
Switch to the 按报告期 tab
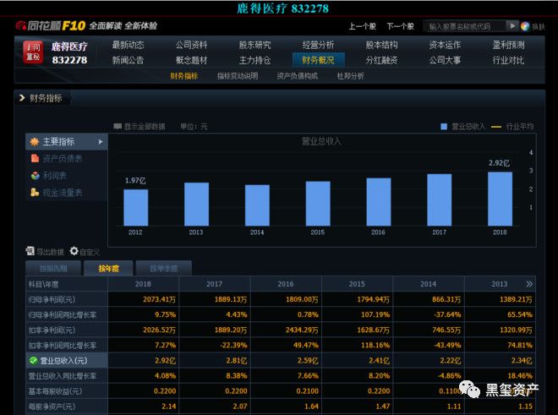[53, 269]
